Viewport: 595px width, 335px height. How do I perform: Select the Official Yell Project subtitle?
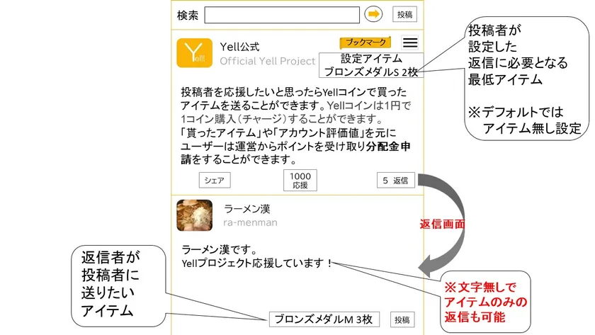268,61
